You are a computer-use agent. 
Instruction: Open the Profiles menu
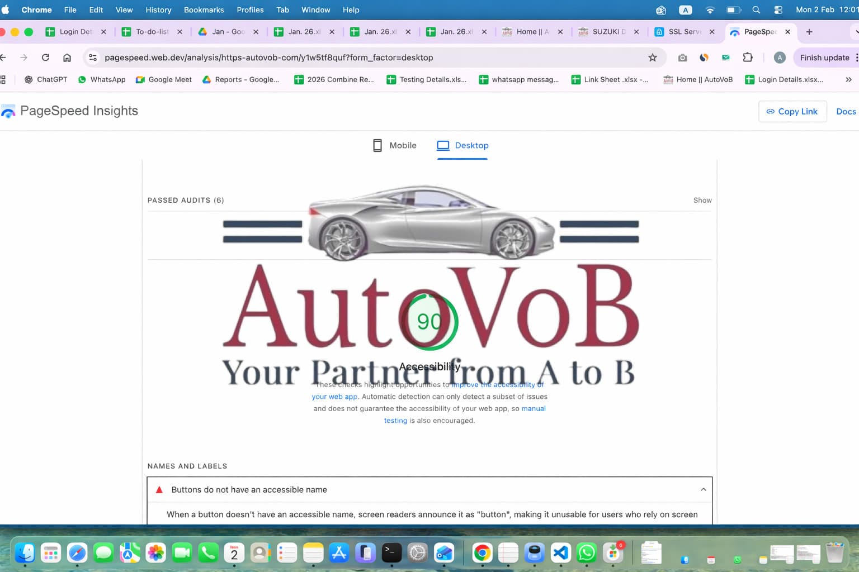click(250, 10)
